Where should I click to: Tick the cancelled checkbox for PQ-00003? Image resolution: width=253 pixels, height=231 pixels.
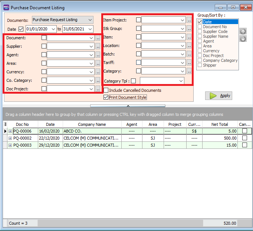point(244,145)
